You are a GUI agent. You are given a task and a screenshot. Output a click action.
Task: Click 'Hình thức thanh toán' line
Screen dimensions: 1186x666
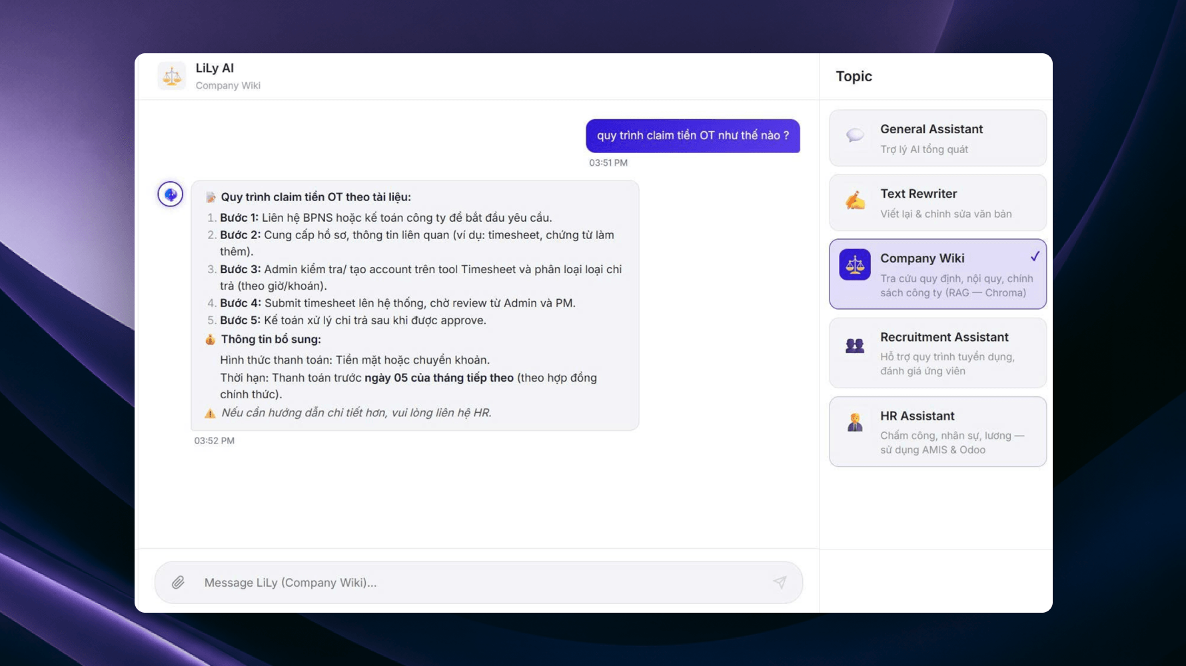click(355, 360)
